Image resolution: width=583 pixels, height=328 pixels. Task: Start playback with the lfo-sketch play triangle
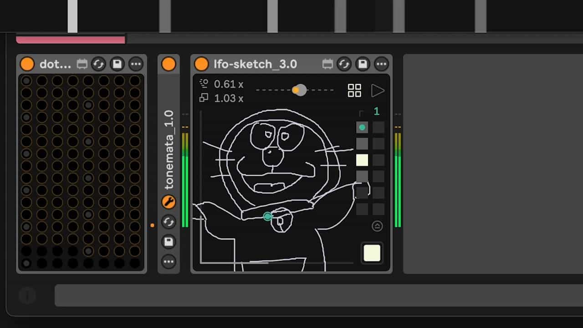pyautogui.click(x=378, y=90)
